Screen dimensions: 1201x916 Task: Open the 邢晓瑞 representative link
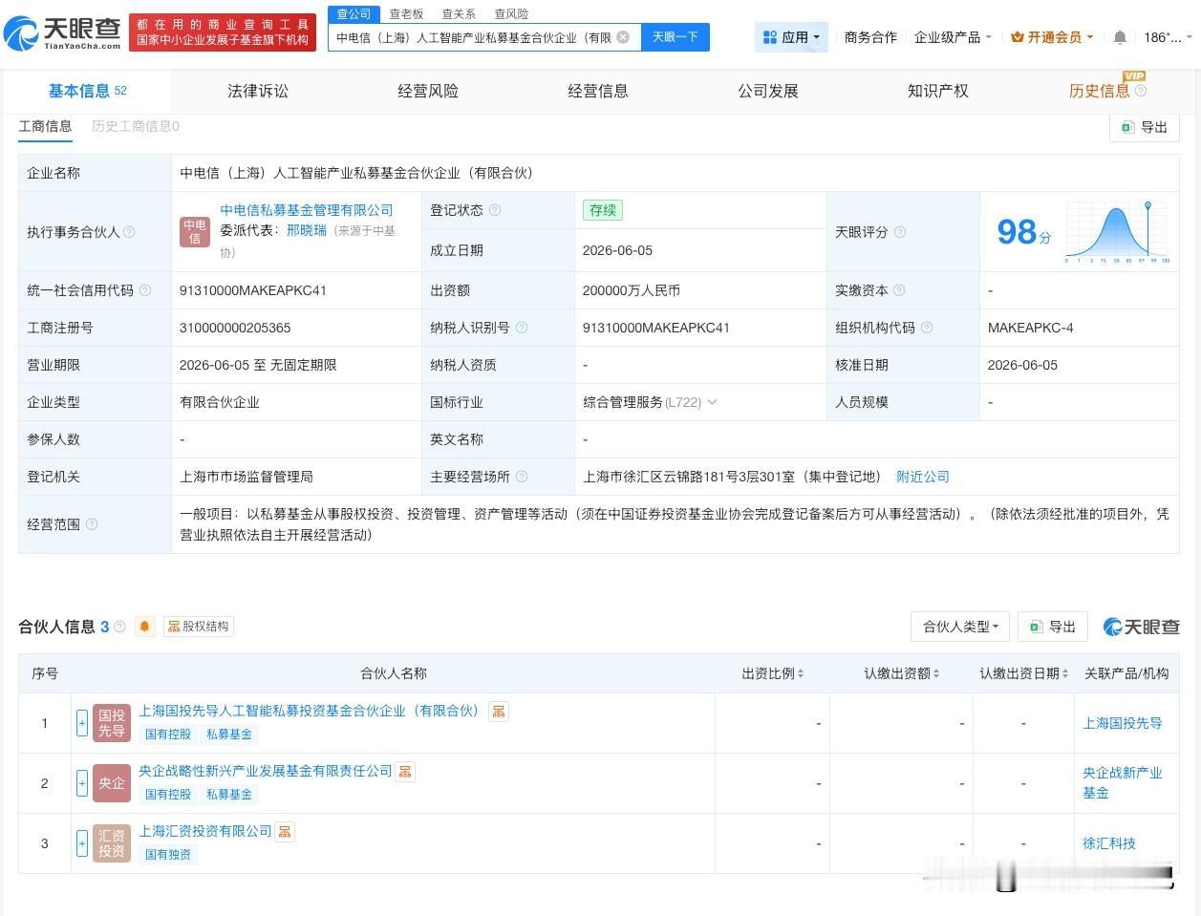(307, 230)
